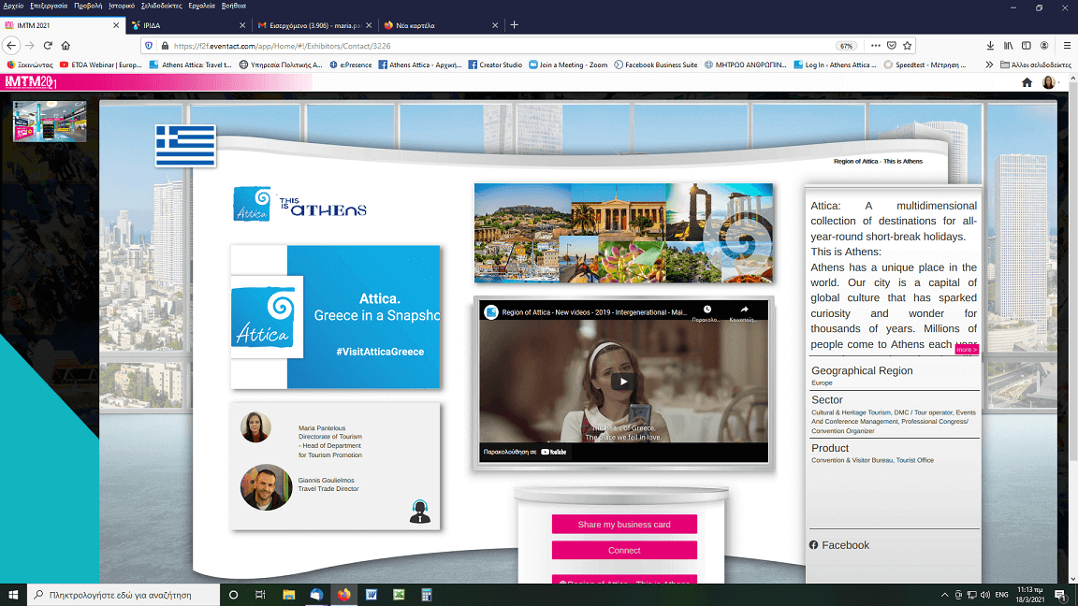Click the volume speaker tray icon
The image size is (1078, 606).
pos(985,595)
